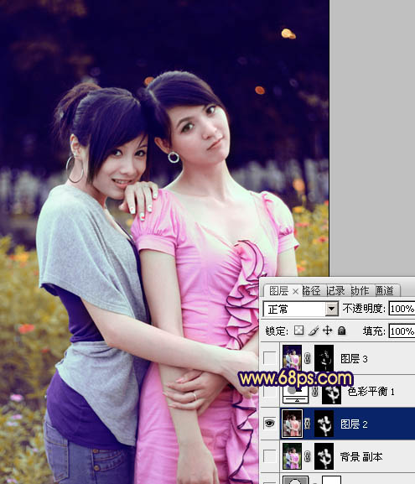The width and height of the screenshot is (415, 484).
Task: Click the 不透明度 opacity value field
Action: tap(402, 309)
